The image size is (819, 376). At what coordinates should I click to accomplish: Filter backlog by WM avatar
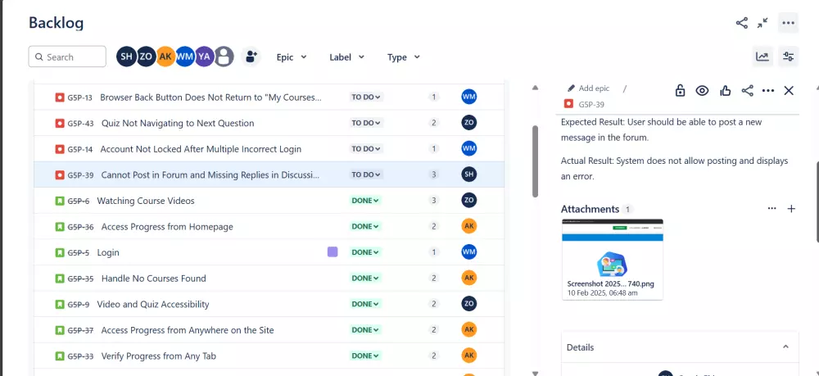coord(185,57)
